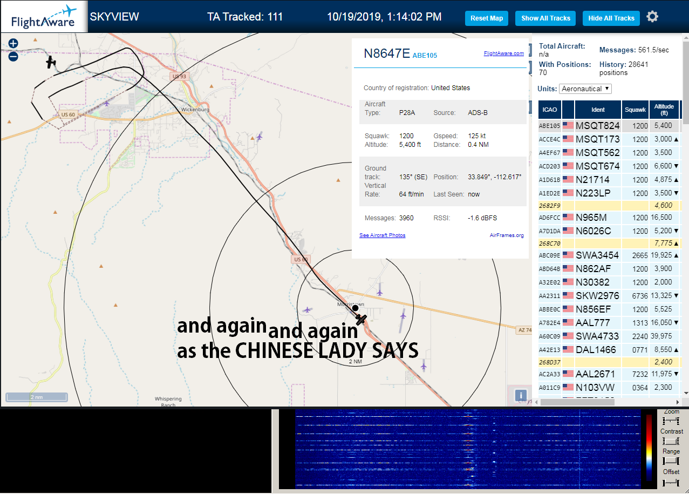Select the MSQT562 aircraft row
Viewport: 689px width, 494px height.
click(609, 153)
